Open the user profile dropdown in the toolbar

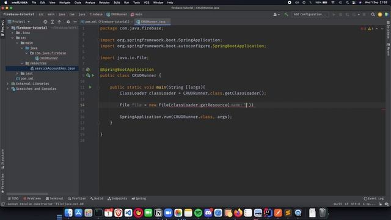[276, 15]
